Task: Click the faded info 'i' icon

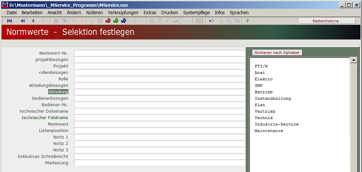Action: 141,21
